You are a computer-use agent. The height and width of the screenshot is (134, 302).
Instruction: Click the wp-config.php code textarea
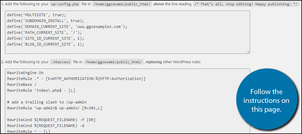[x=127, y=32]
